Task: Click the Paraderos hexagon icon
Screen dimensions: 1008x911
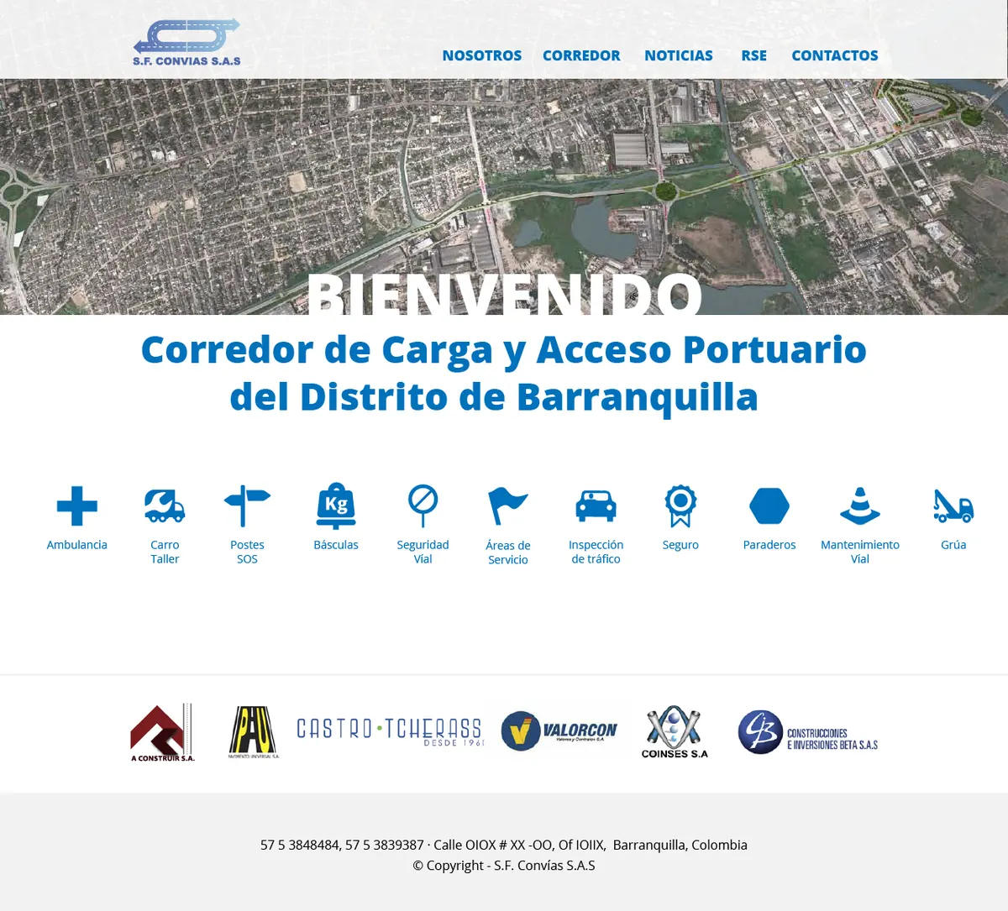Action: (x=769, y=506)
